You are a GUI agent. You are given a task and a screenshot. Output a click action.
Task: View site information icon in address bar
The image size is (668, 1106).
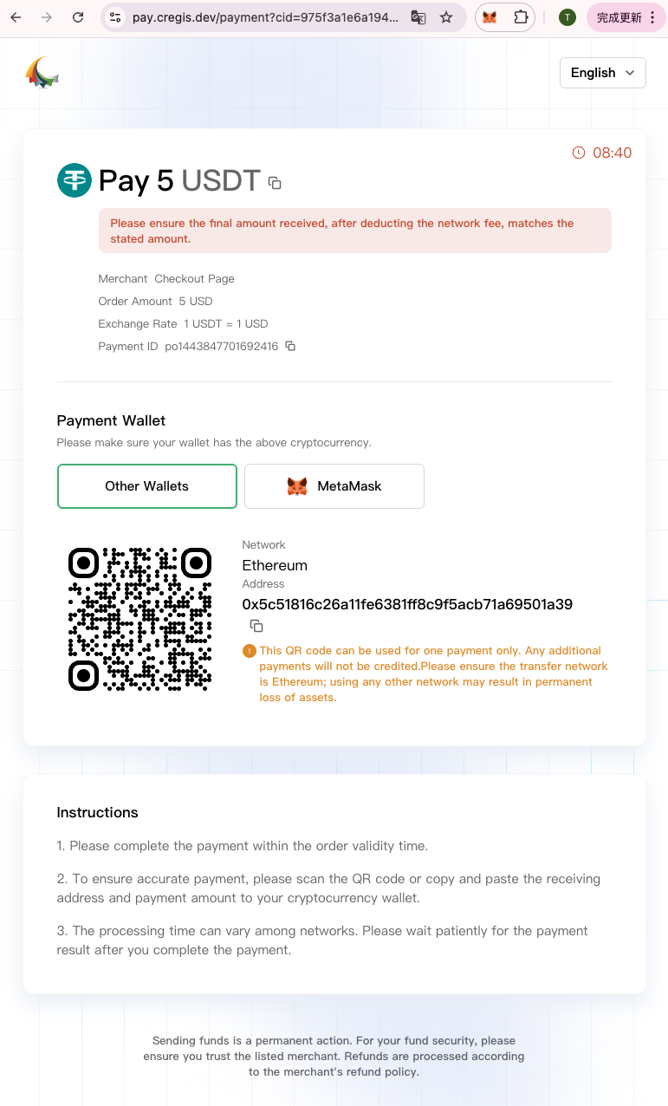pyautogui.click(x=116, y=17)
